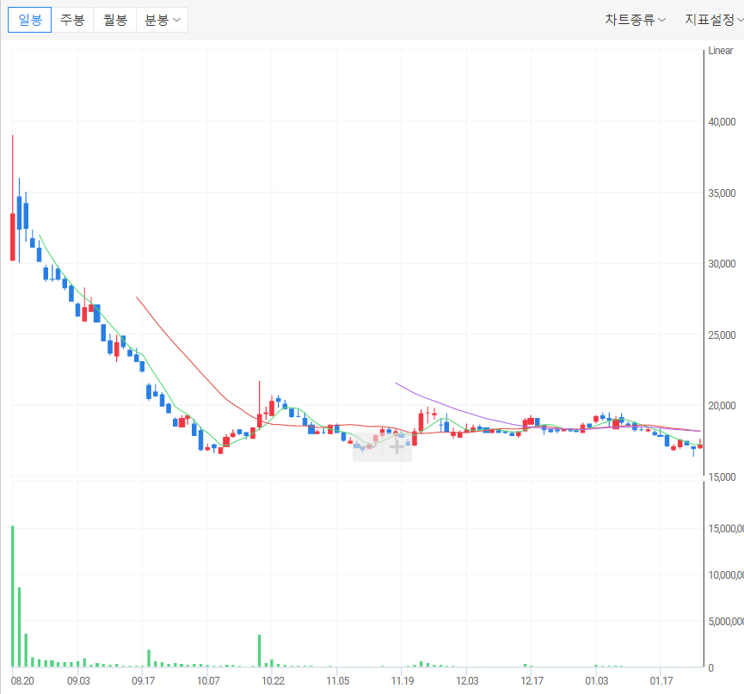Click the 10.07 date axis label

[208, 681]
